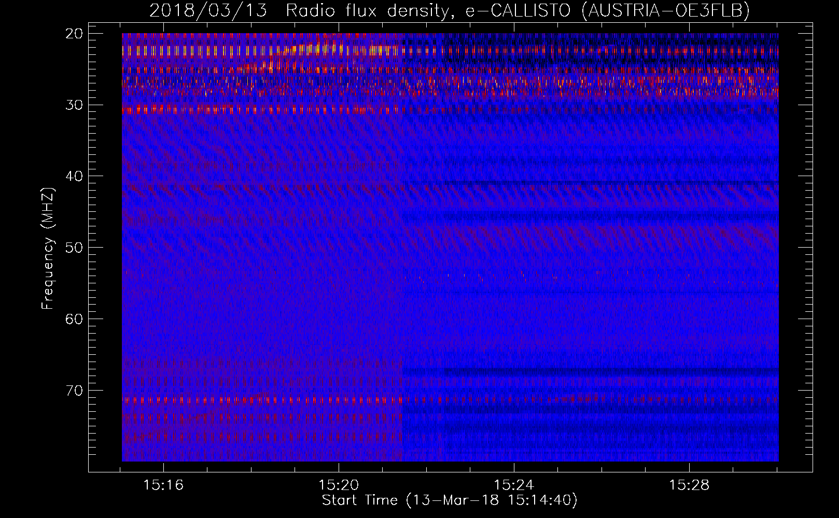The height and width of the screenshot is (518, 839).
Task: Click the 'Start Time (13-Mar-18 15:14:40)' label
Action: click(450, 500)
